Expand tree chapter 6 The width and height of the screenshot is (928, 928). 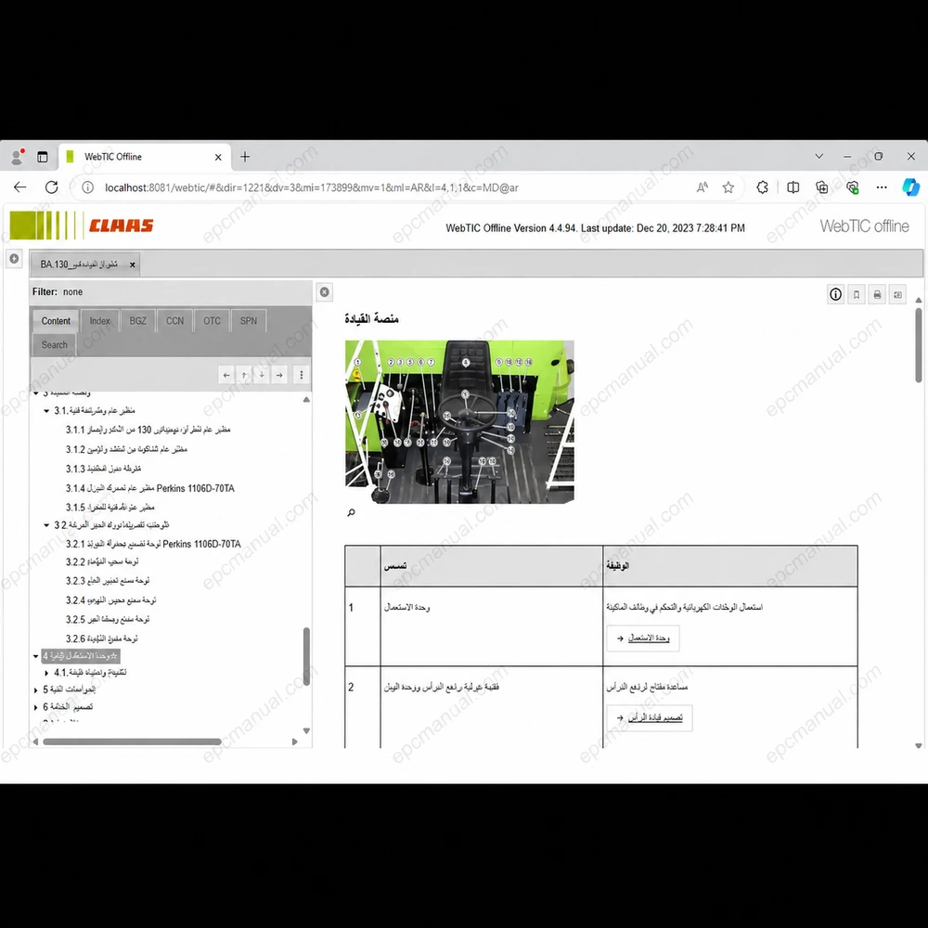click(x=36, y=707)
